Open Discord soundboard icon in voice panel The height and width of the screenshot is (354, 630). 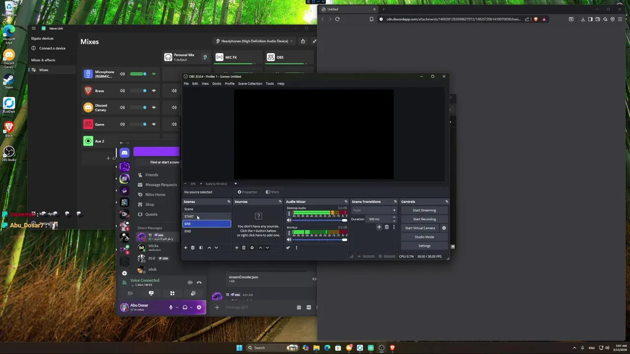coord(193,294)
